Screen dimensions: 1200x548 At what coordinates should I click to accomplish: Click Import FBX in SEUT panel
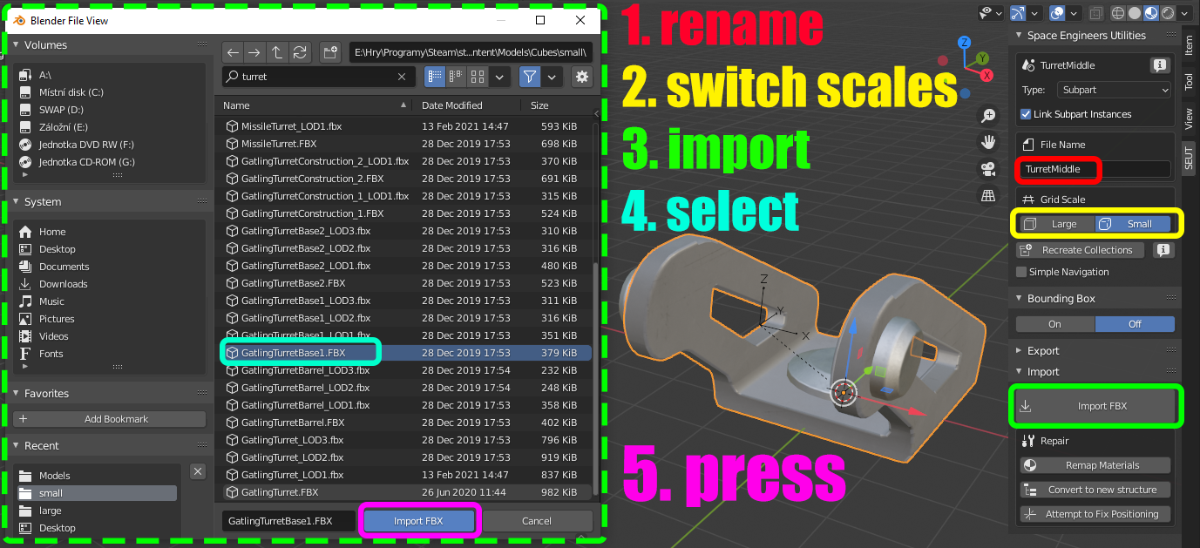coord(1096,406)
